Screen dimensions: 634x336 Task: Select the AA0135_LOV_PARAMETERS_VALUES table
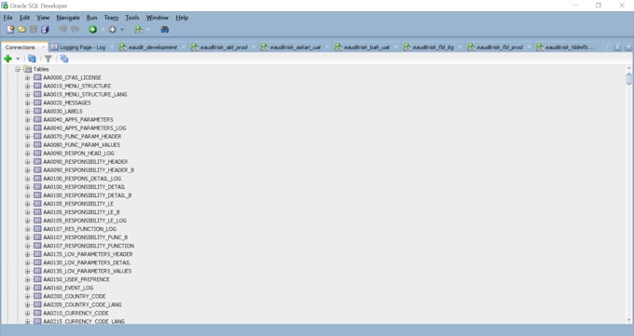(88, 271)
